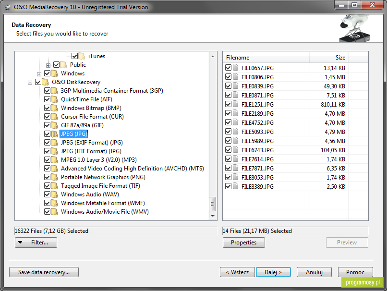Click the JPEG (JFIF Format) folder icon
Viewport: 387px width, 291px height.
(x=54, y=151)
